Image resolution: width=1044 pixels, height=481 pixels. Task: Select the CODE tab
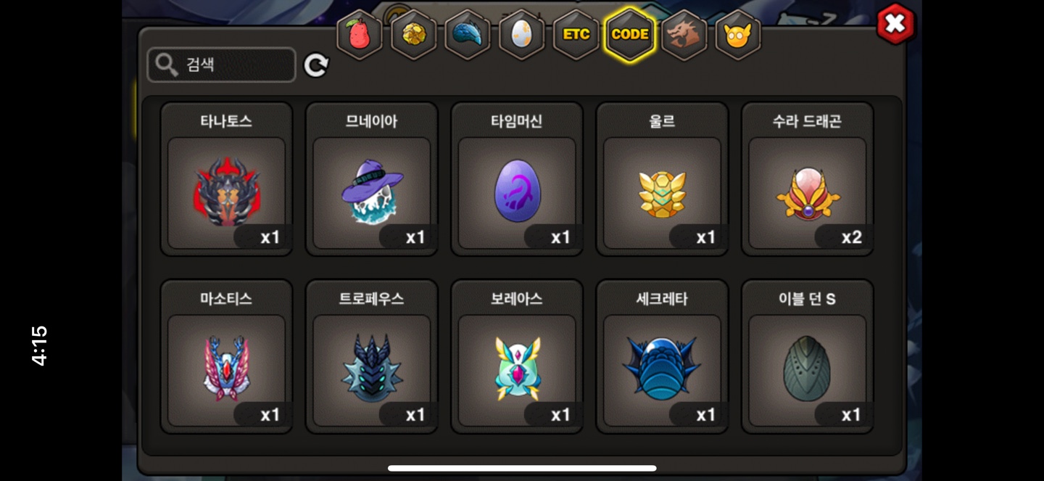(630, 34)
